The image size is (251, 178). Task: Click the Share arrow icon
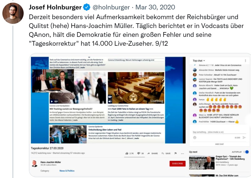148,153
